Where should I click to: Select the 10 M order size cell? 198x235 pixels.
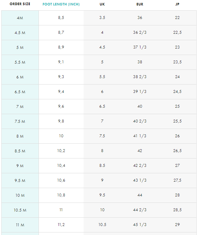[x=20, y=195]
